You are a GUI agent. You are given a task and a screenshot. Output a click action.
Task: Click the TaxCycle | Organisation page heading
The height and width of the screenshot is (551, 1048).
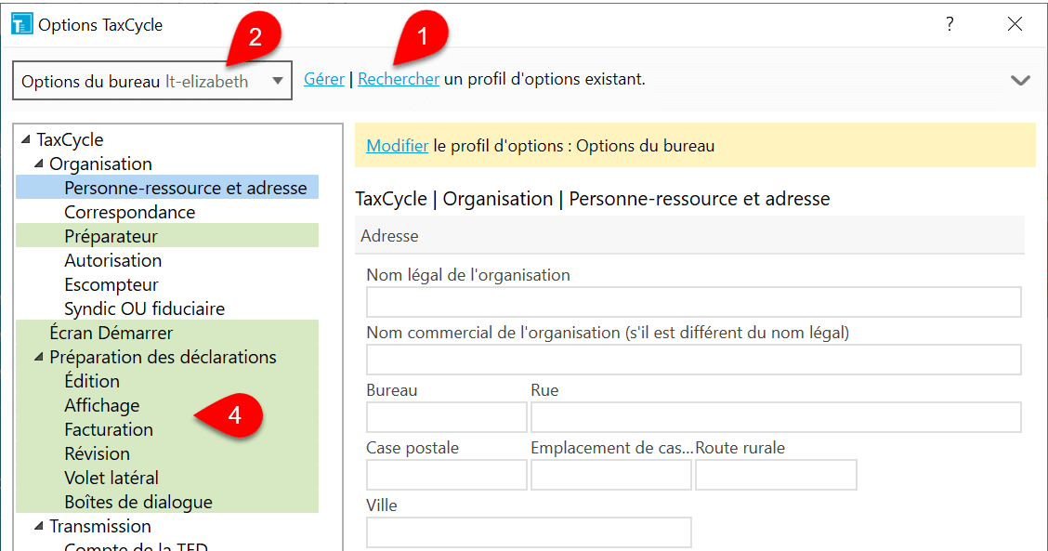(x=592, y=199)
